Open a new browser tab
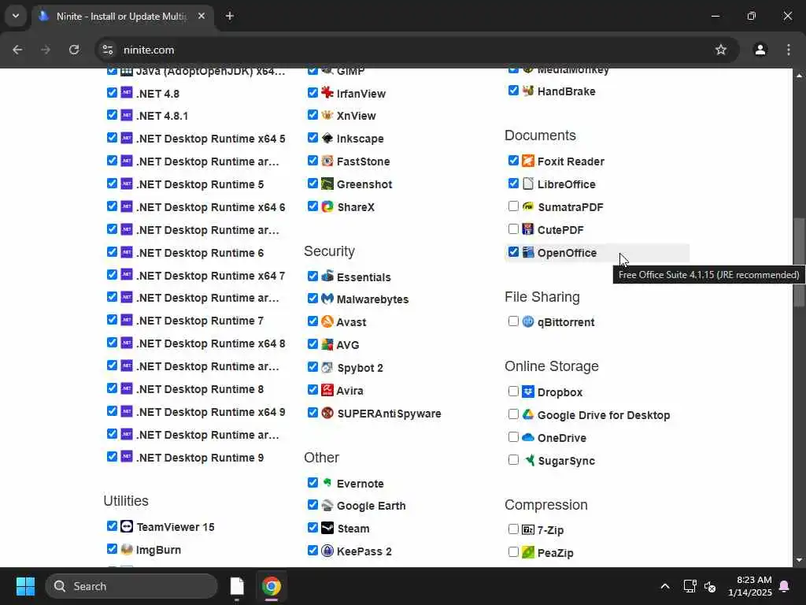The width and height of the screenshot is (806, 605). click(x=230, y=16)
